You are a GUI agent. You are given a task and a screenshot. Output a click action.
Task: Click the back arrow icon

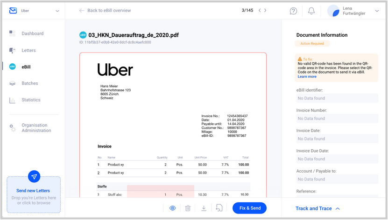[82, 10]
